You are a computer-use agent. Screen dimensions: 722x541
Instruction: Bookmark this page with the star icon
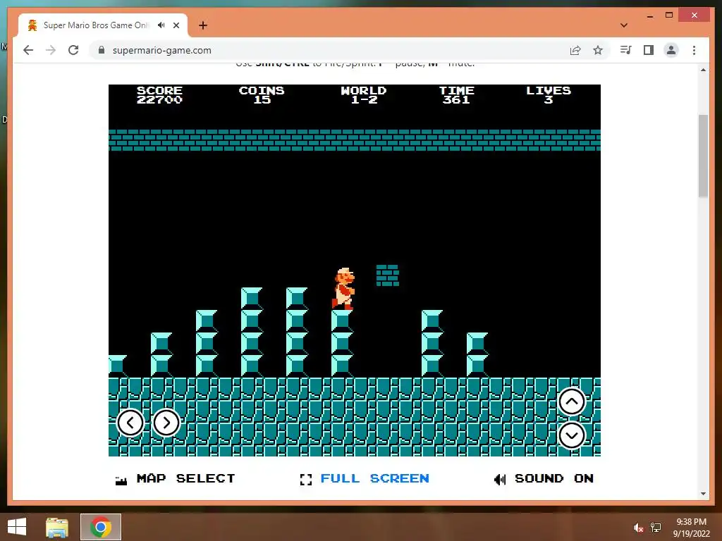598,50
